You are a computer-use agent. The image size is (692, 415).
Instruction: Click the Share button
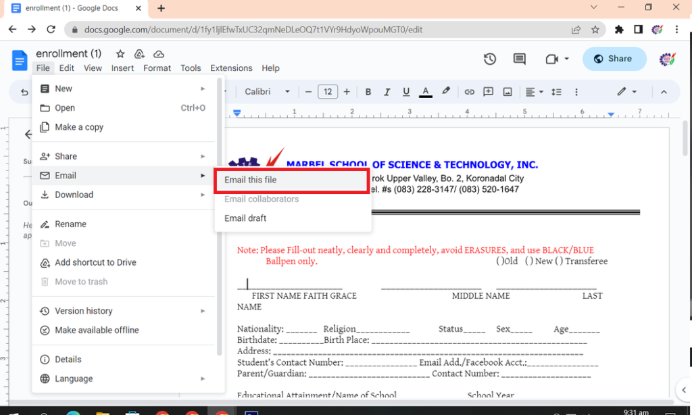614,59
